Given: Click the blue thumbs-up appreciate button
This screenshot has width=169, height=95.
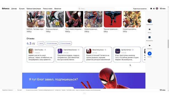Looking at the screenshot, I should click(149, 54).
